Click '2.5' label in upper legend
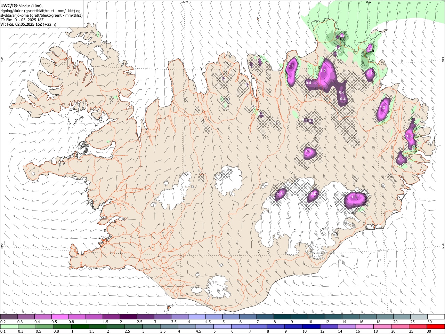Image resolution: width=445 pixels, height=334 pixels. pyautogui.click(x=139, y=322)
